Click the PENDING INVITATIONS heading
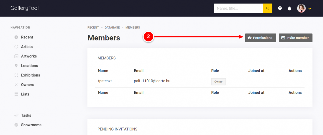Viewport: 323px width, 135px height. pyautogui.click(x=117, y=129)
